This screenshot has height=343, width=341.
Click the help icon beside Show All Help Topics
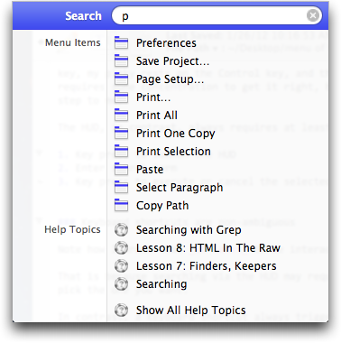tap(122, 311)
